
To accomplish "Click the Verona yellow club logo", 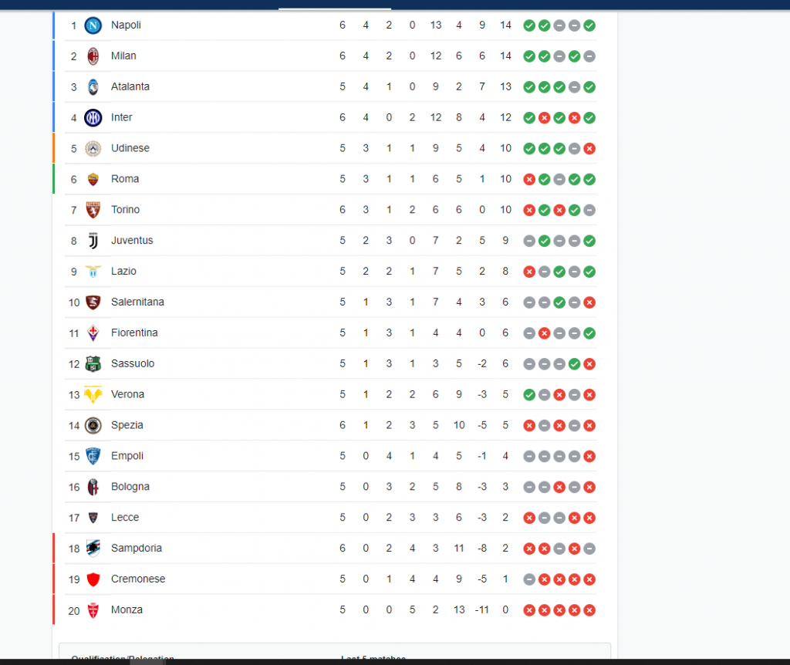I will click(93, 394).
